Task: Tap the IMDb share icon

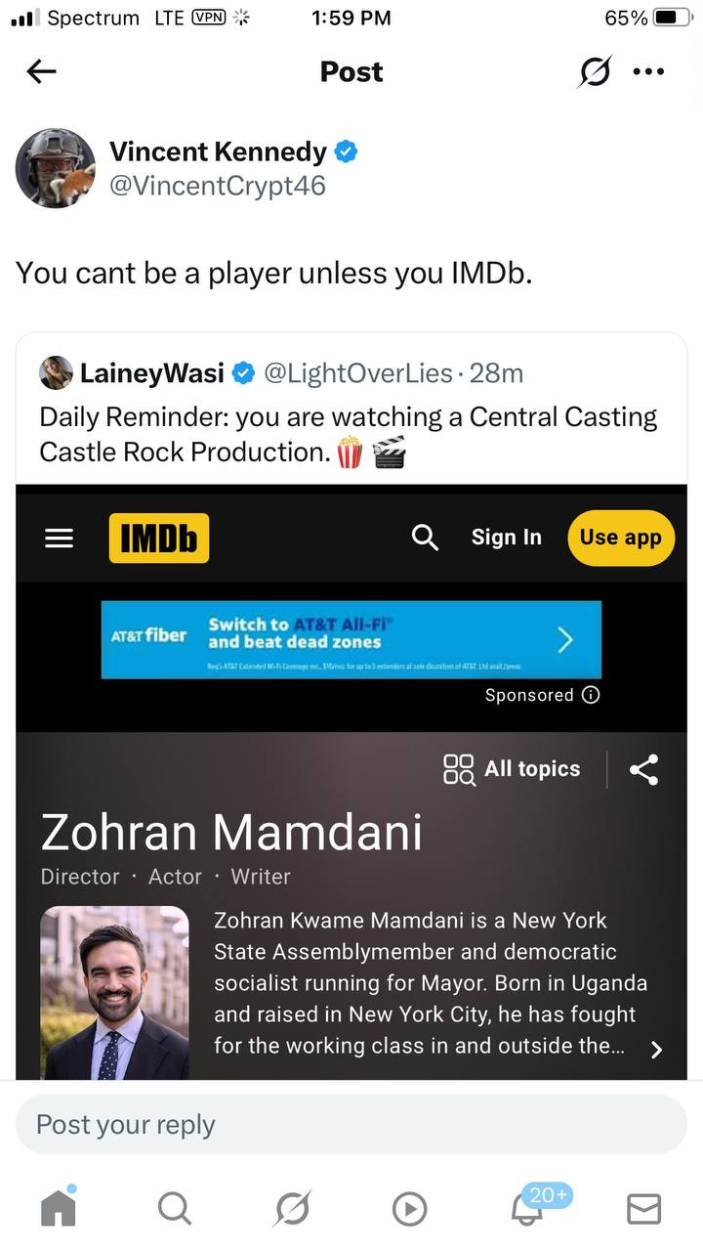Action: 644,769
